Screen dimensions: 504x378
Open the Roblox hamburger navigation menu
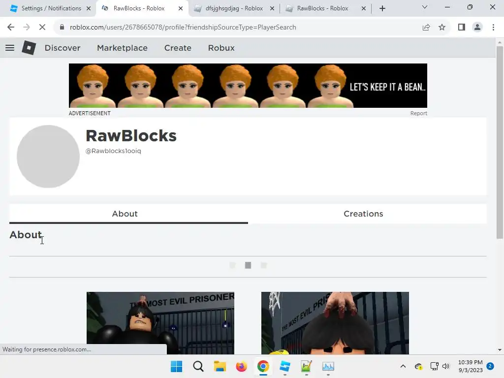pyautogui.click(x=10, y=48)
